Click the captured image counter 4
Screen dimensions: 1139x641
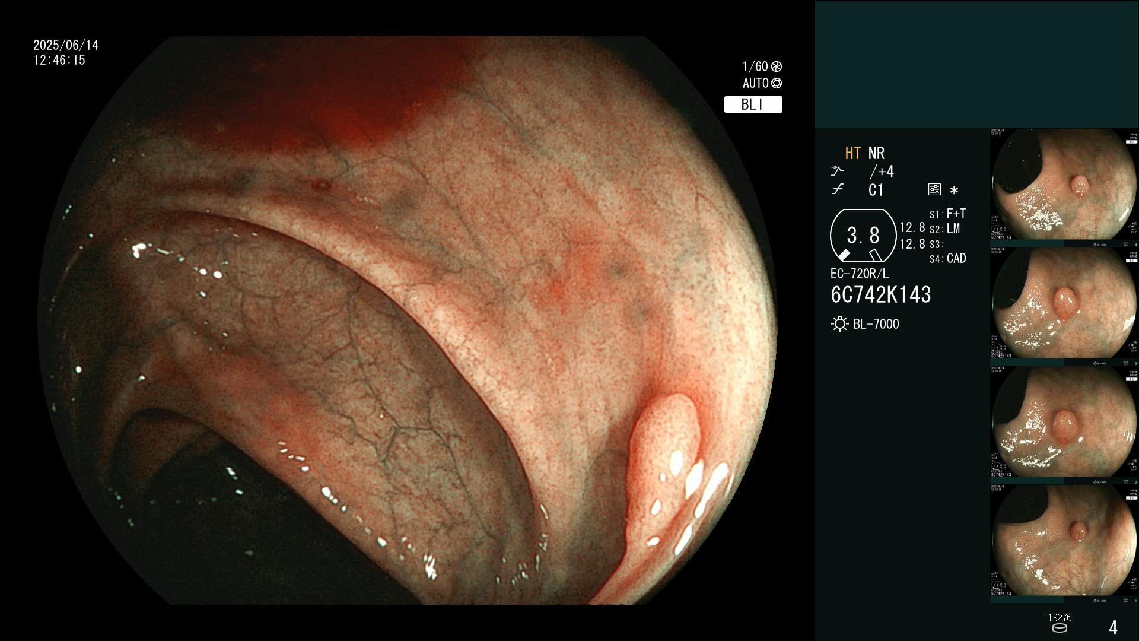pyautogui.click(x=1113, y=627)
